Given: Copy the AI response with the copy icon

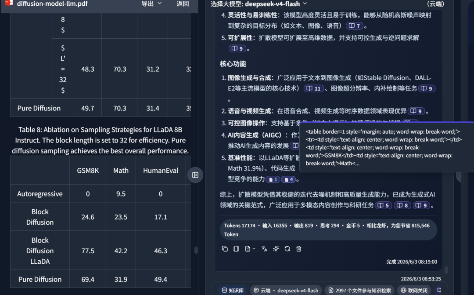Looking at the screenshot, I should (x=225, y=249).
